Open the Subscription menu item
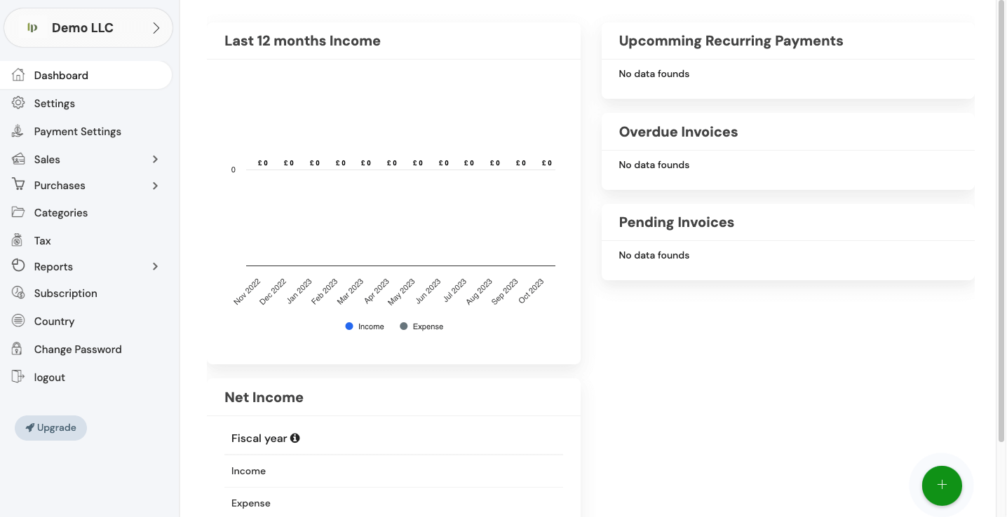 tap(65, 293)
